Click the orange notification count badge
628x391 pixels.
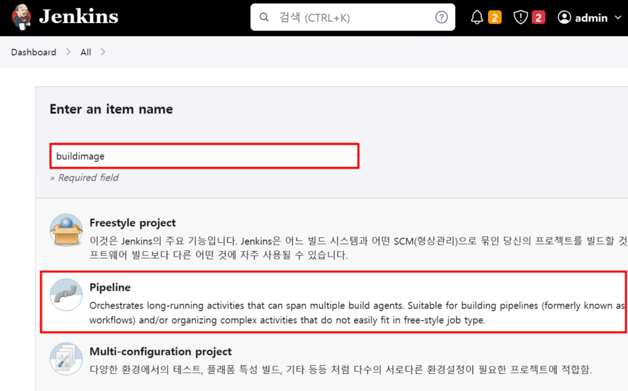coord(495,18)
